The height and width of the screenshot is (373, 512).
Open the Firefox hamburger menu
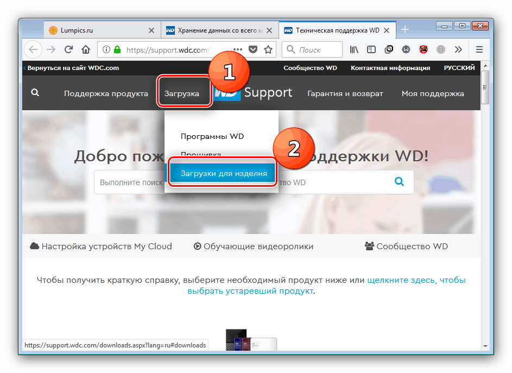(479, 49)
